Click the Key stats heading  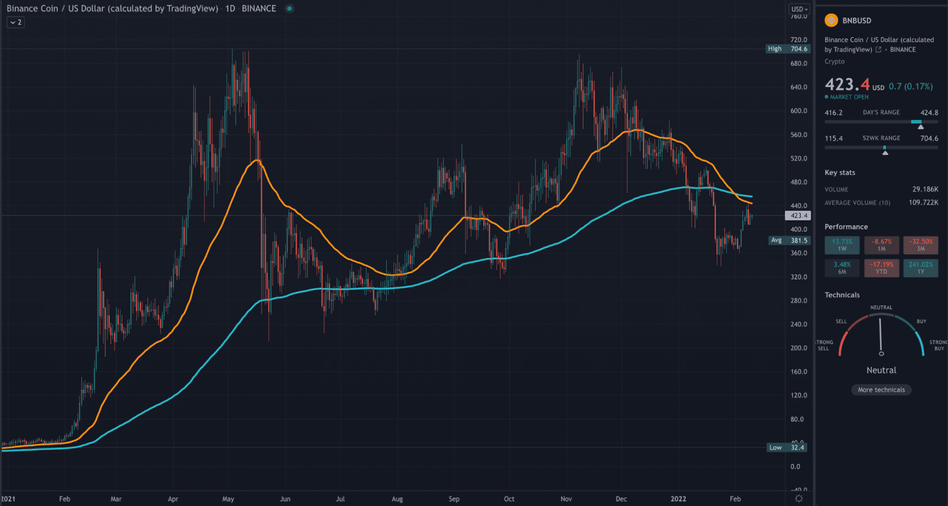(839, 172)
